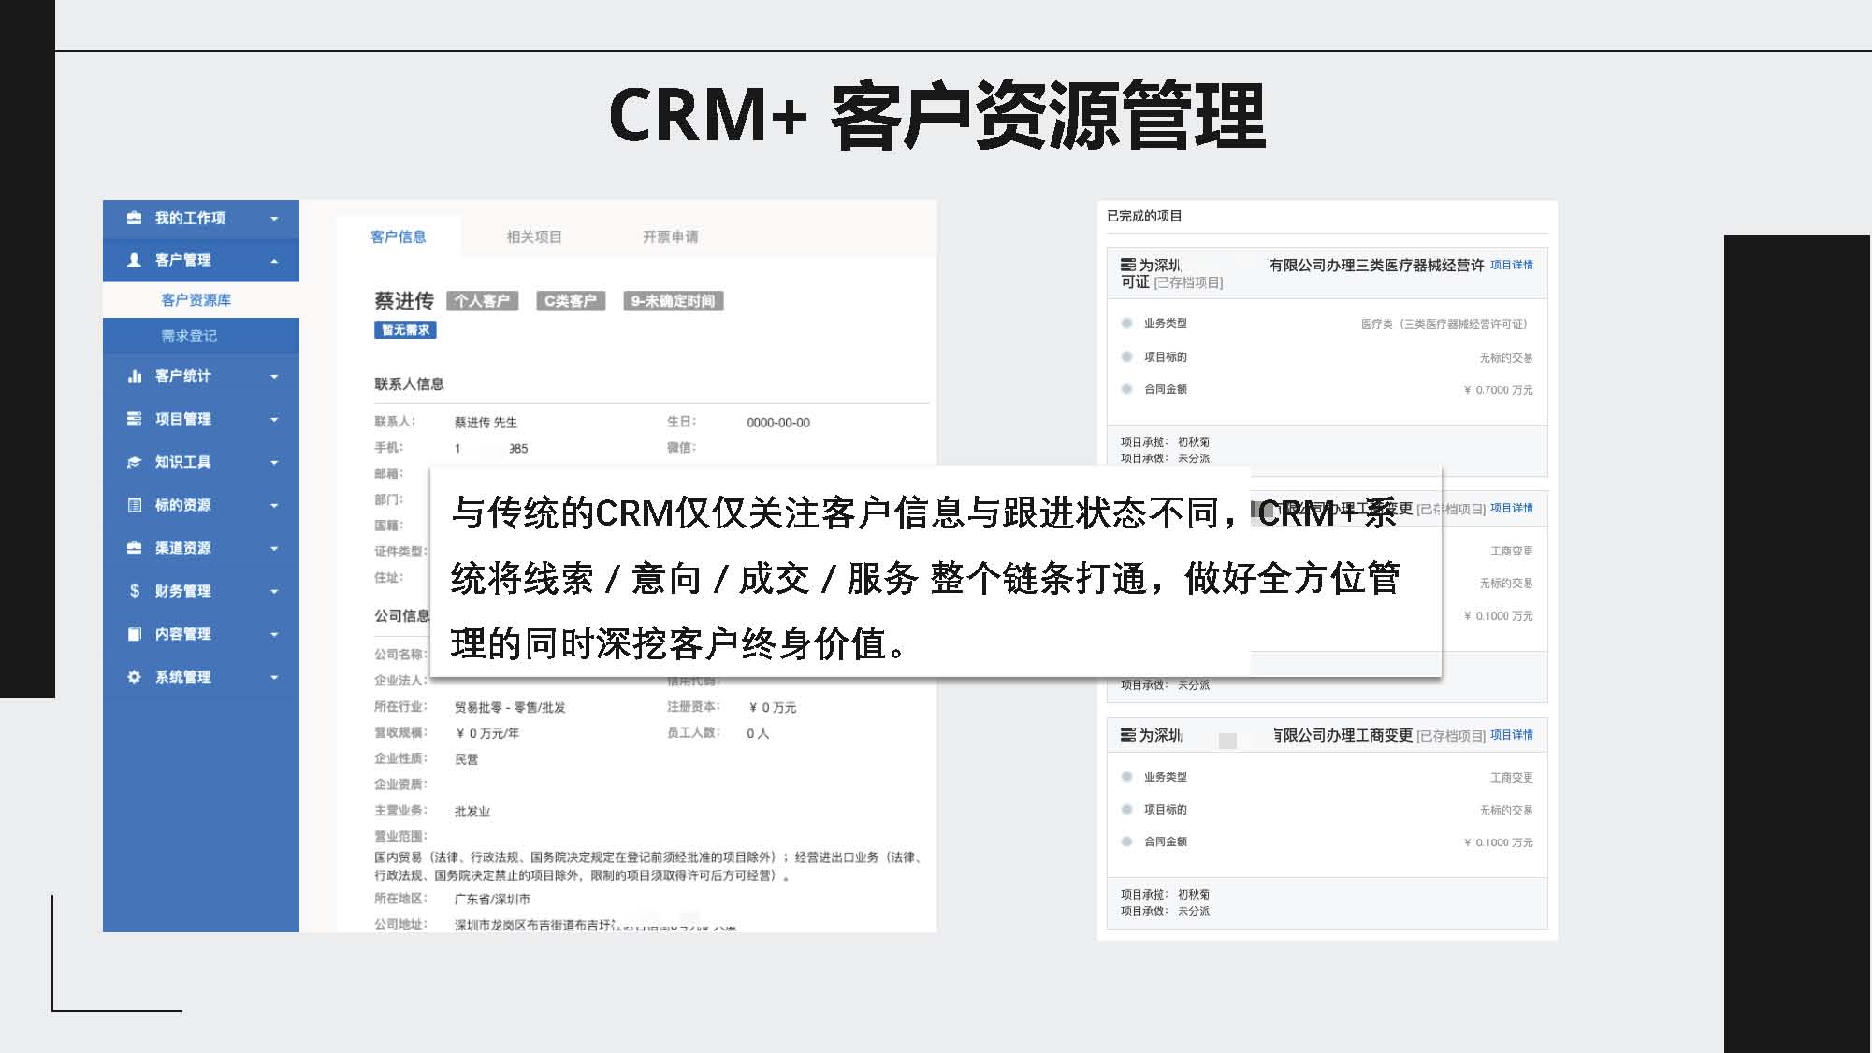Screen dimensions: 1872x1053
Task: Select 客户资源库 in the sidebar
Action: point(201,300)
